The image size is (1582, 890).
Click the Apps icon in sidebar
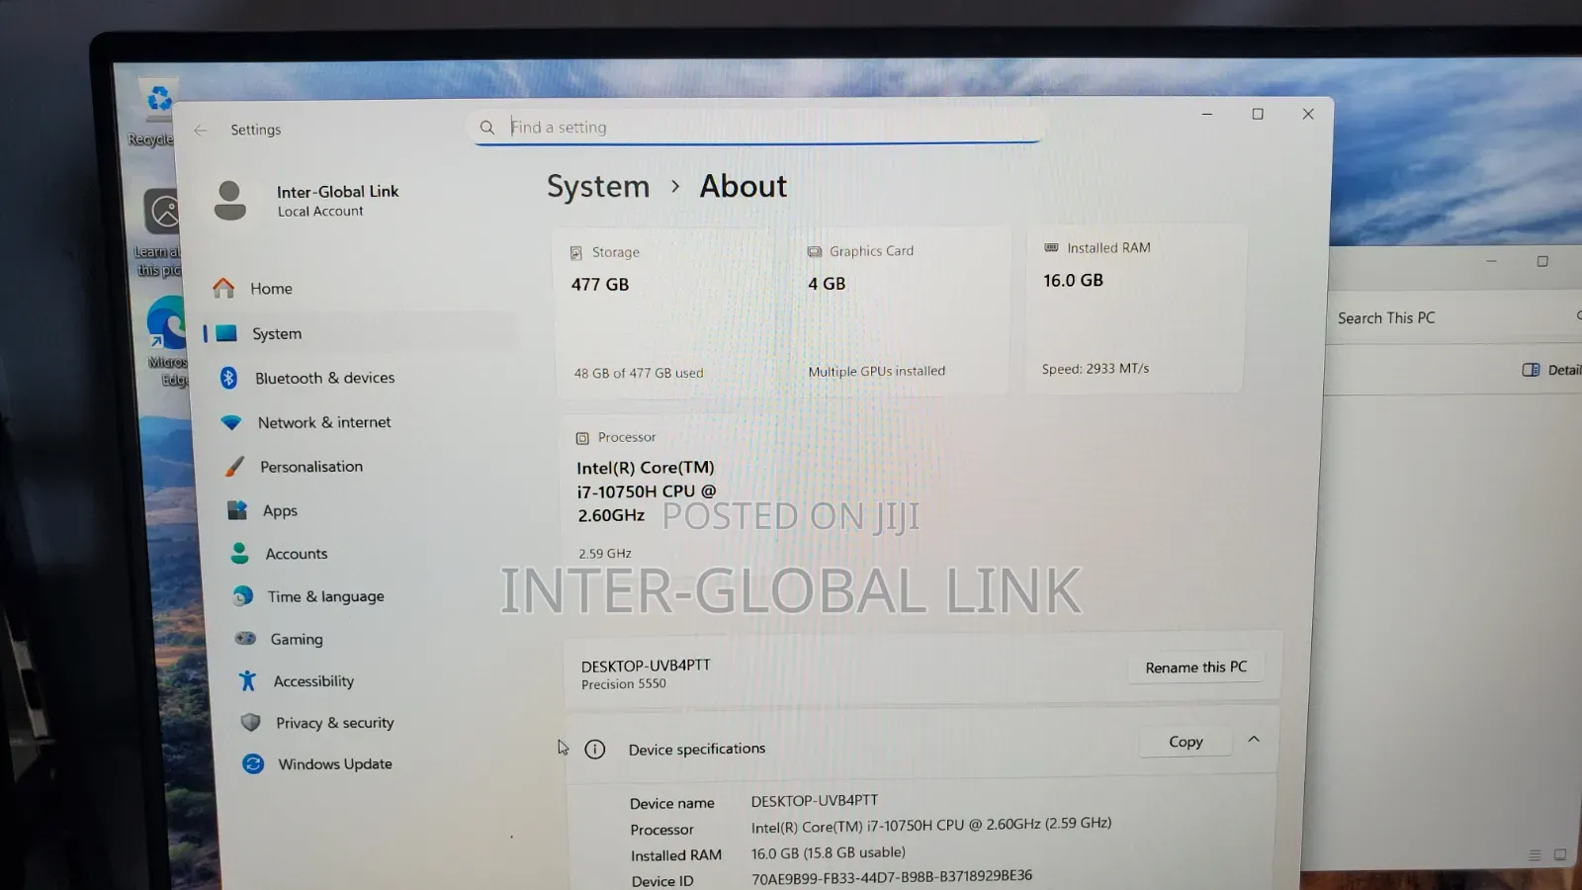[x=237, y=510]
